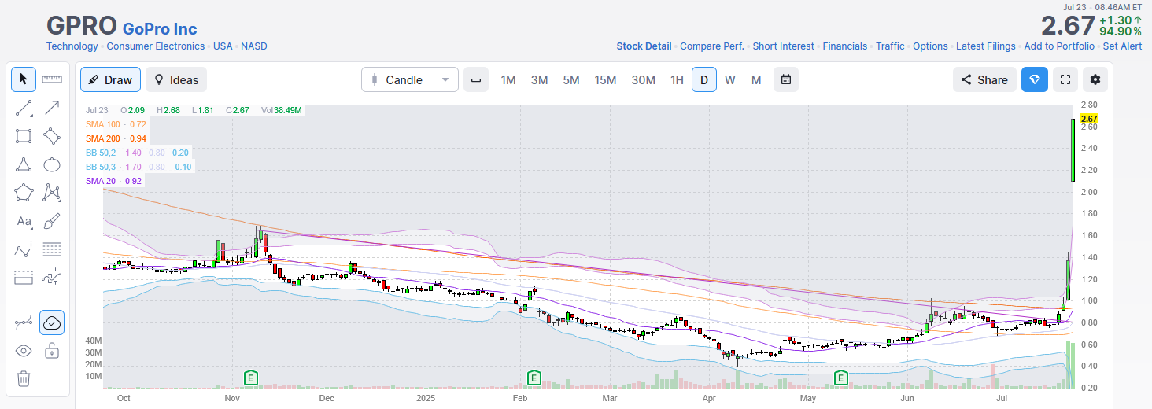
Task: Open the Financials link
Action: click(845, 46)
